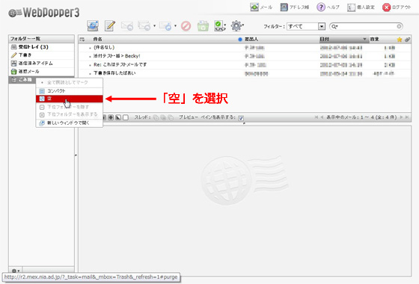The width and height of the screenshot is (419, 284).
Task: Select コンパクト in the context menu
Action: [x=69, y=91]
